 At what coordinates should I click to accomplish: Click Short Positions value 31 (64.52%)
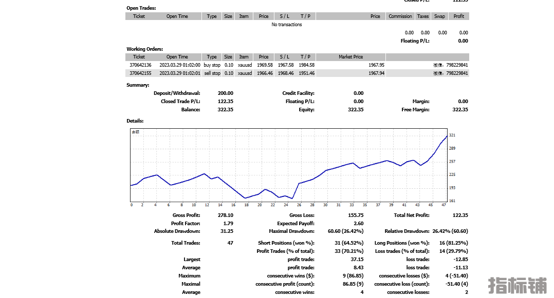coord(349,243)
